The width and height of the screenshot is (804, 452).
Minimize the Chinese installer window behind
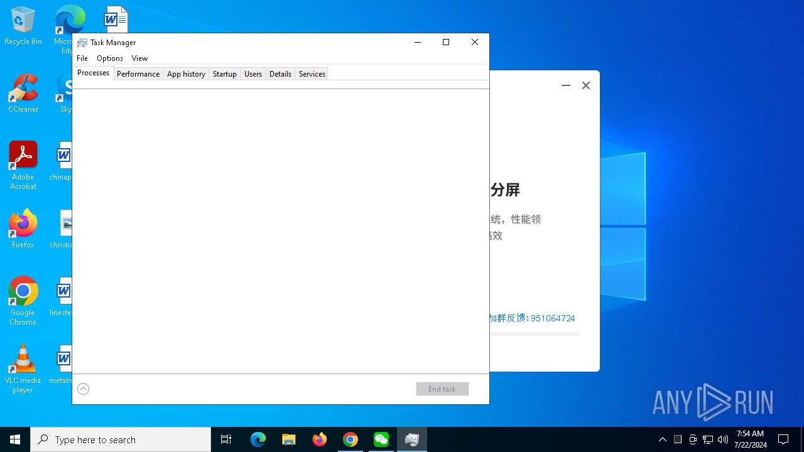click(x=566, y=85)
